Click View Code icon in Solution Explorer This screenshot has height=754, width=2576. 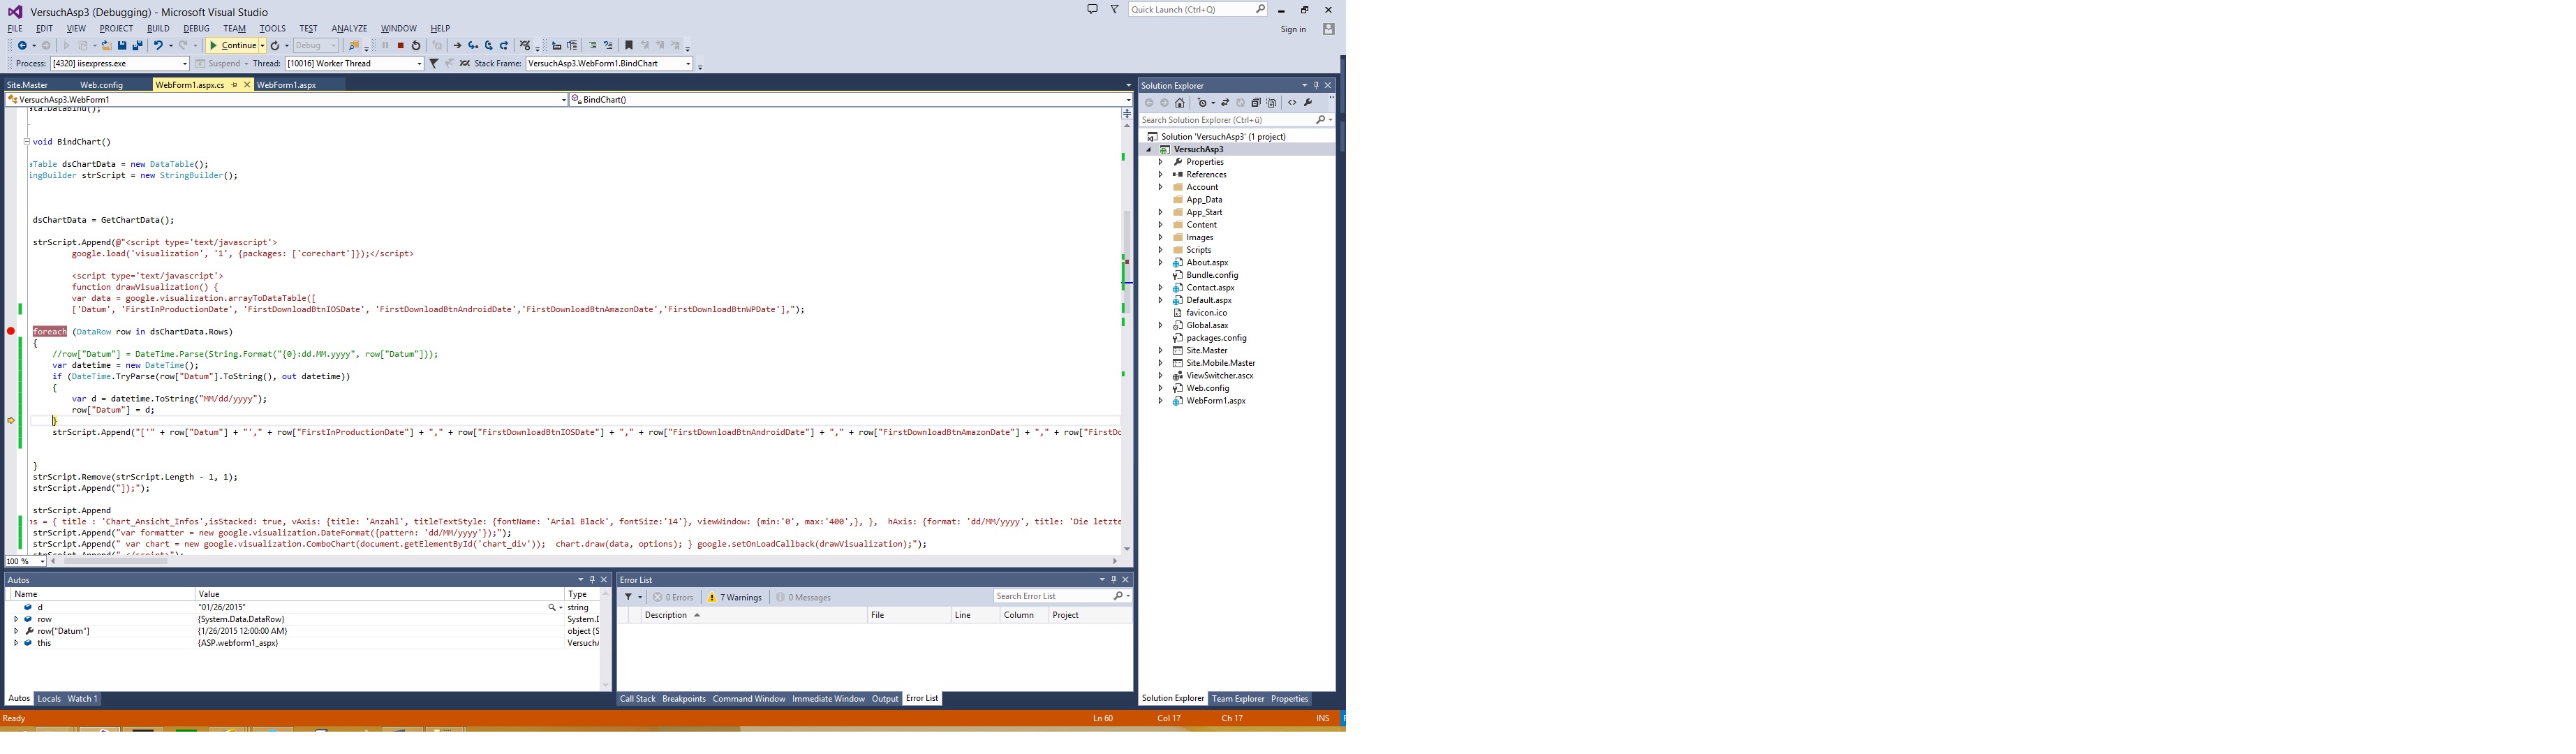1292,103
